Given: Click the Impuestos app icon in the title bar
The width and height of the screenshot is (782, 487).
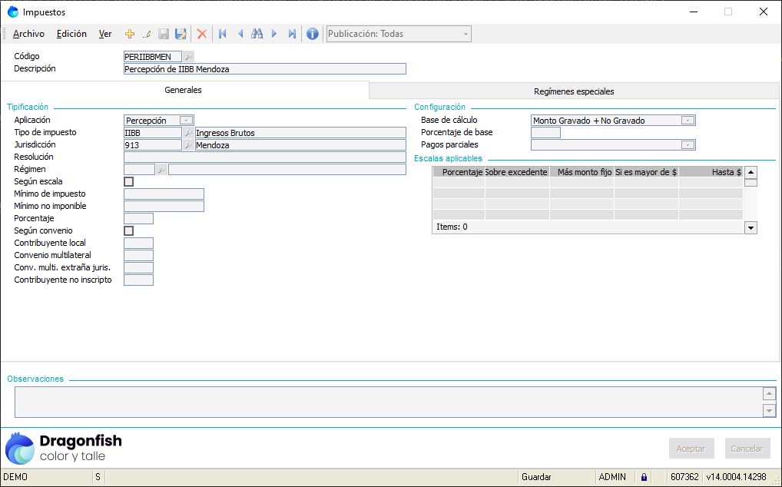Looking at the screenshot, I should (x=13, y=12).
